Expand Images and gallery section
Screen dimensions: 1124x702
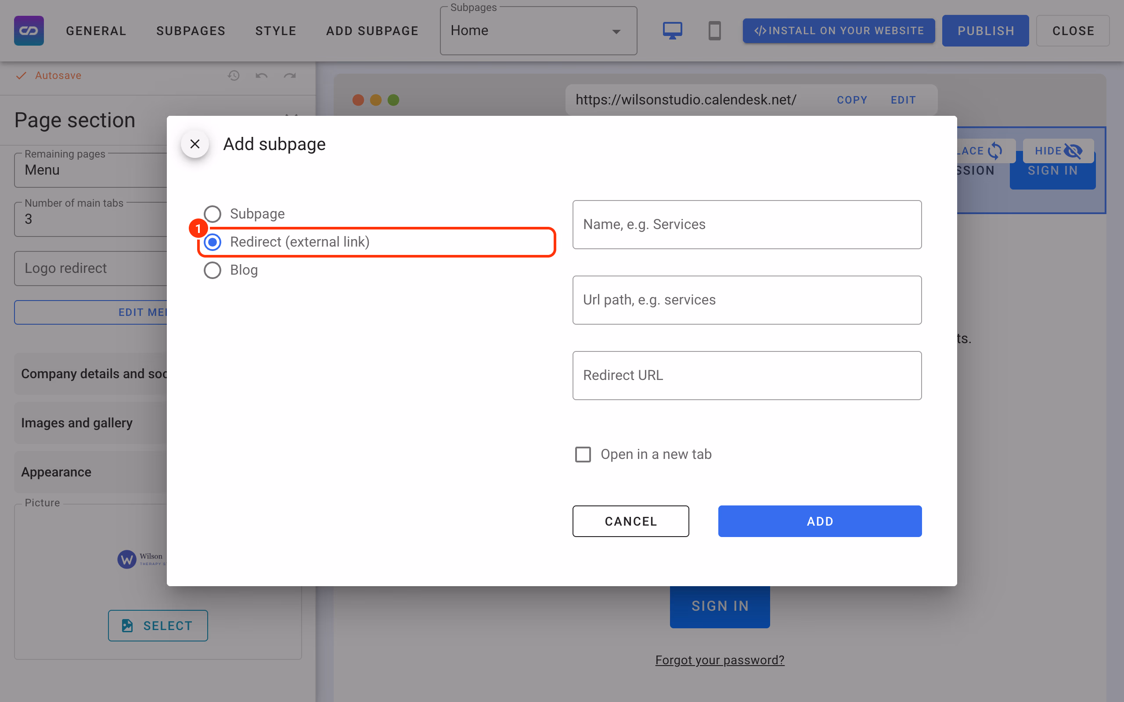90,423
